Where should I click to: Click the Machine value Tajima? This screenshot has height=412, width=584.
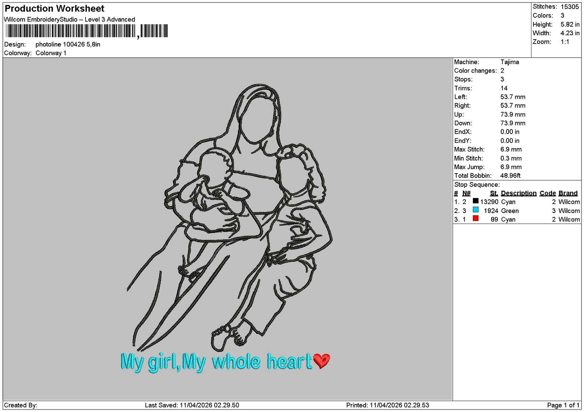(510, 62)
